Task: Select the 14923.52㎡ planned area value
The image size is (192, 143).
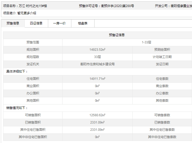Action: [x=97, y=50]
